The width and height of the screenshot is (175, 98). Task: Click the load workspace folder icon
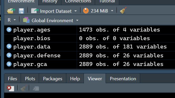click(x=11, y=11)
